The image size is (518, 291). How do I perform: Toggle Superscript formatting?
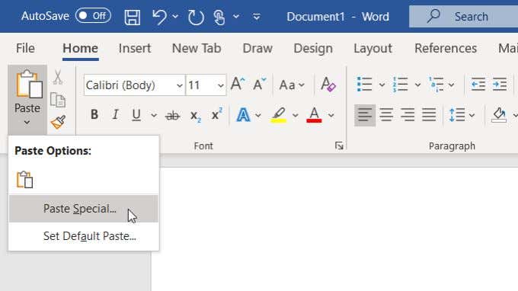click(216, 114)
